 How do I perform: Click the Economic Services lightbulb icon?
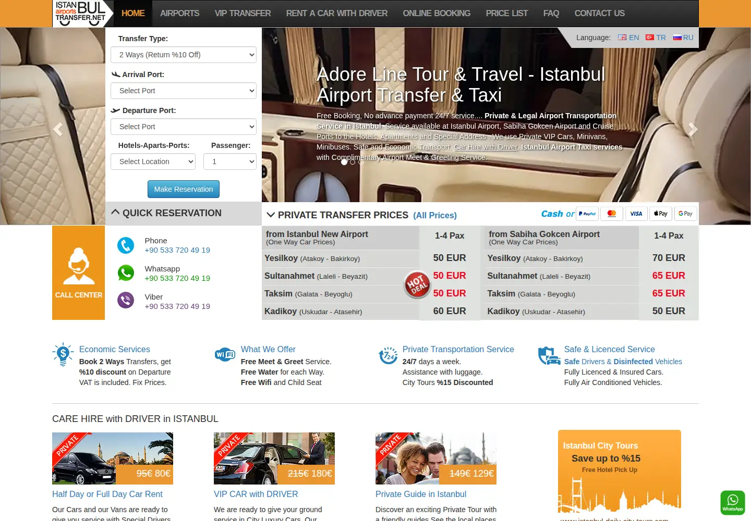click(63, 354)
